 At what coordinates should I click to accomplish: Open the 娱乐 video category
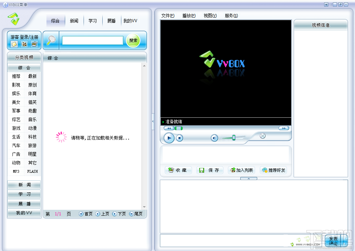(16, 93)
